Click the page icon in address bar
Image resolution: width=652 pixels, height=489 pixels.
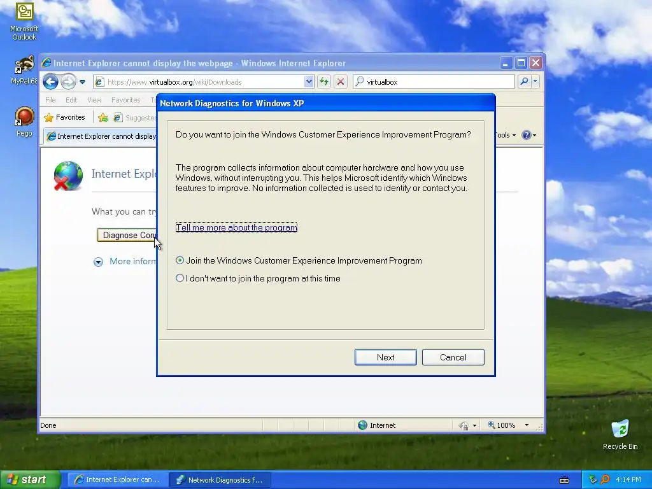coord(99,82)
